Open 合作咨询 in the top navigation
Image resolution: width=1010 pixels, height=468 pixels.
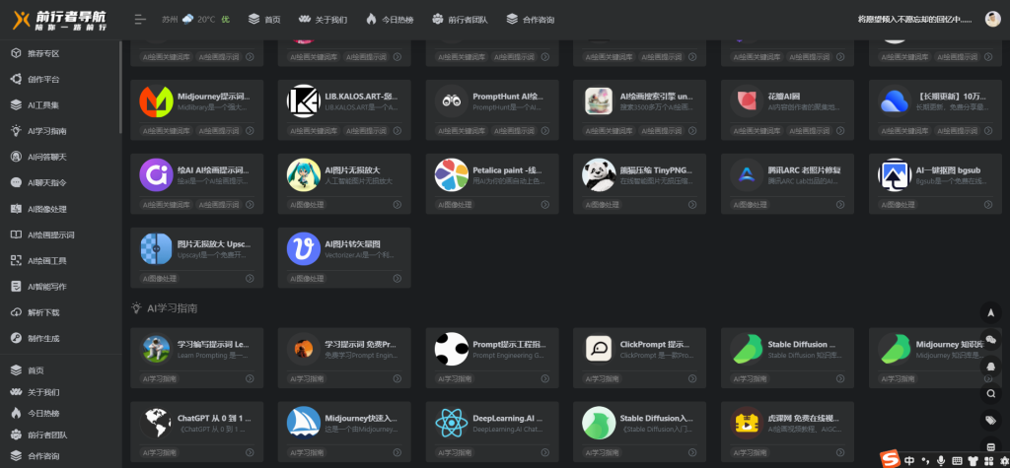529,20
